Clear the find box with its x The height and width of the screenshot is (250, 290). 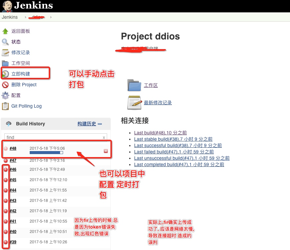(x=104, y=138)
